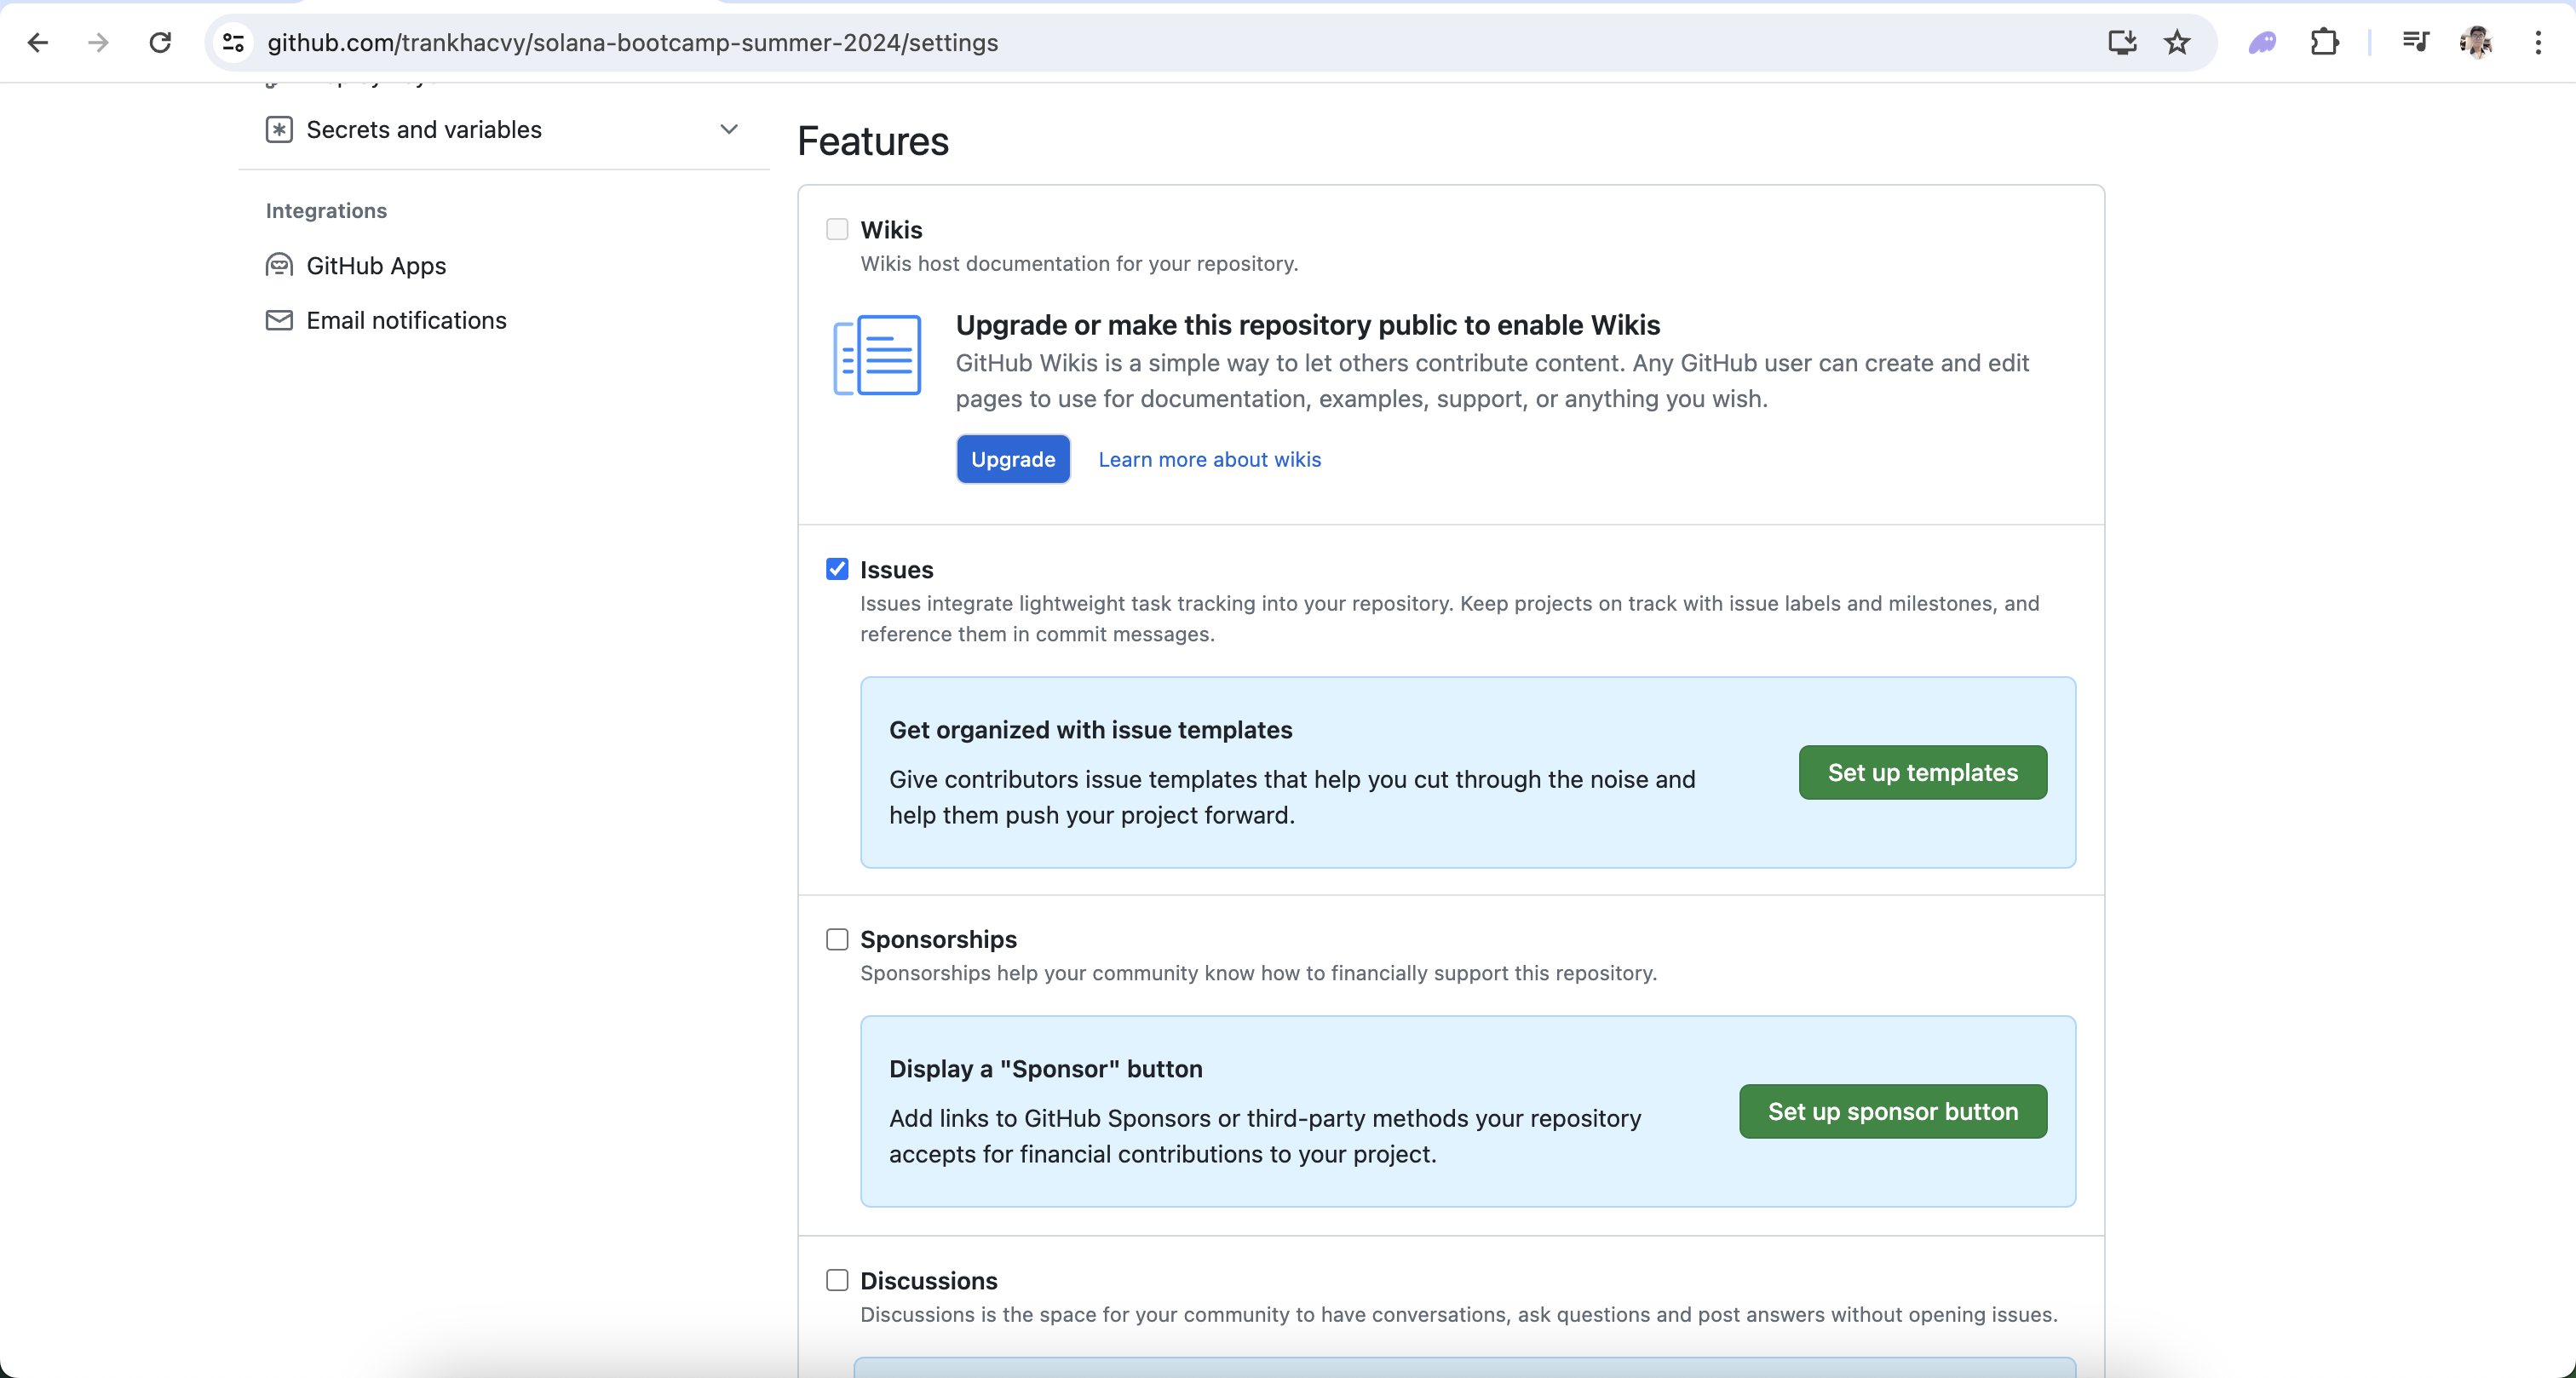Uncheck the Issues feature checkbox
Viewport: 2576px width, 1378px height.
[x=837, y=569]
